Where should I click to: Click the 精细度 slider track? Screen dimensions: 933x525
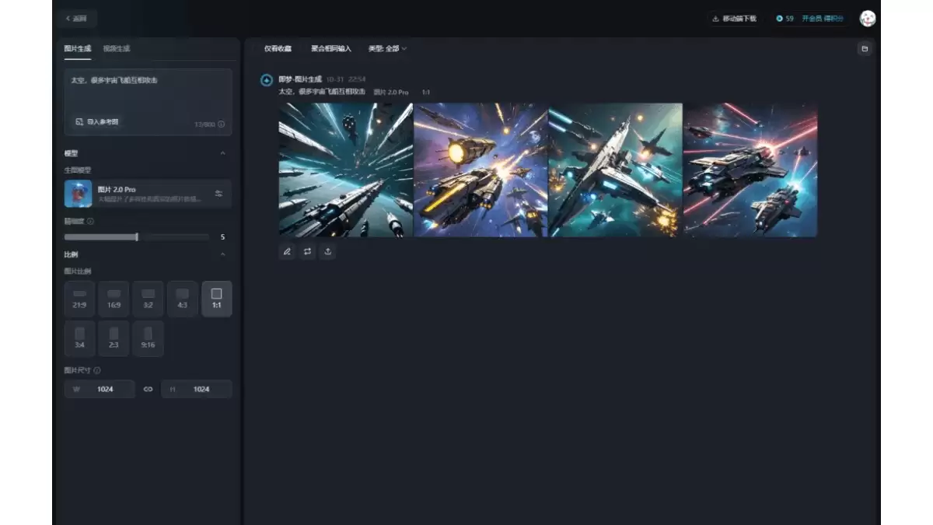pyautogui.click(x=137, y=236)
